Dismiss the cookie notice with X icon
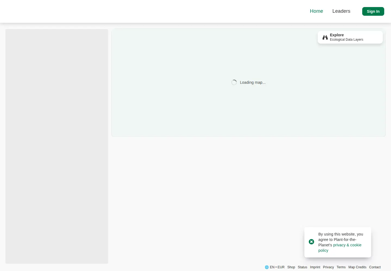Image resolution: width=391 pixels, height=271 pixels. pyautogui.click(x=311, y=242)
